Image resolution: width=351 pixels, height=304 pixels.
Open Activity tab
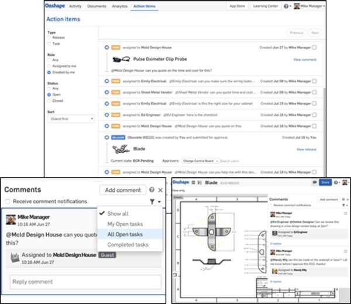point(75,6)
